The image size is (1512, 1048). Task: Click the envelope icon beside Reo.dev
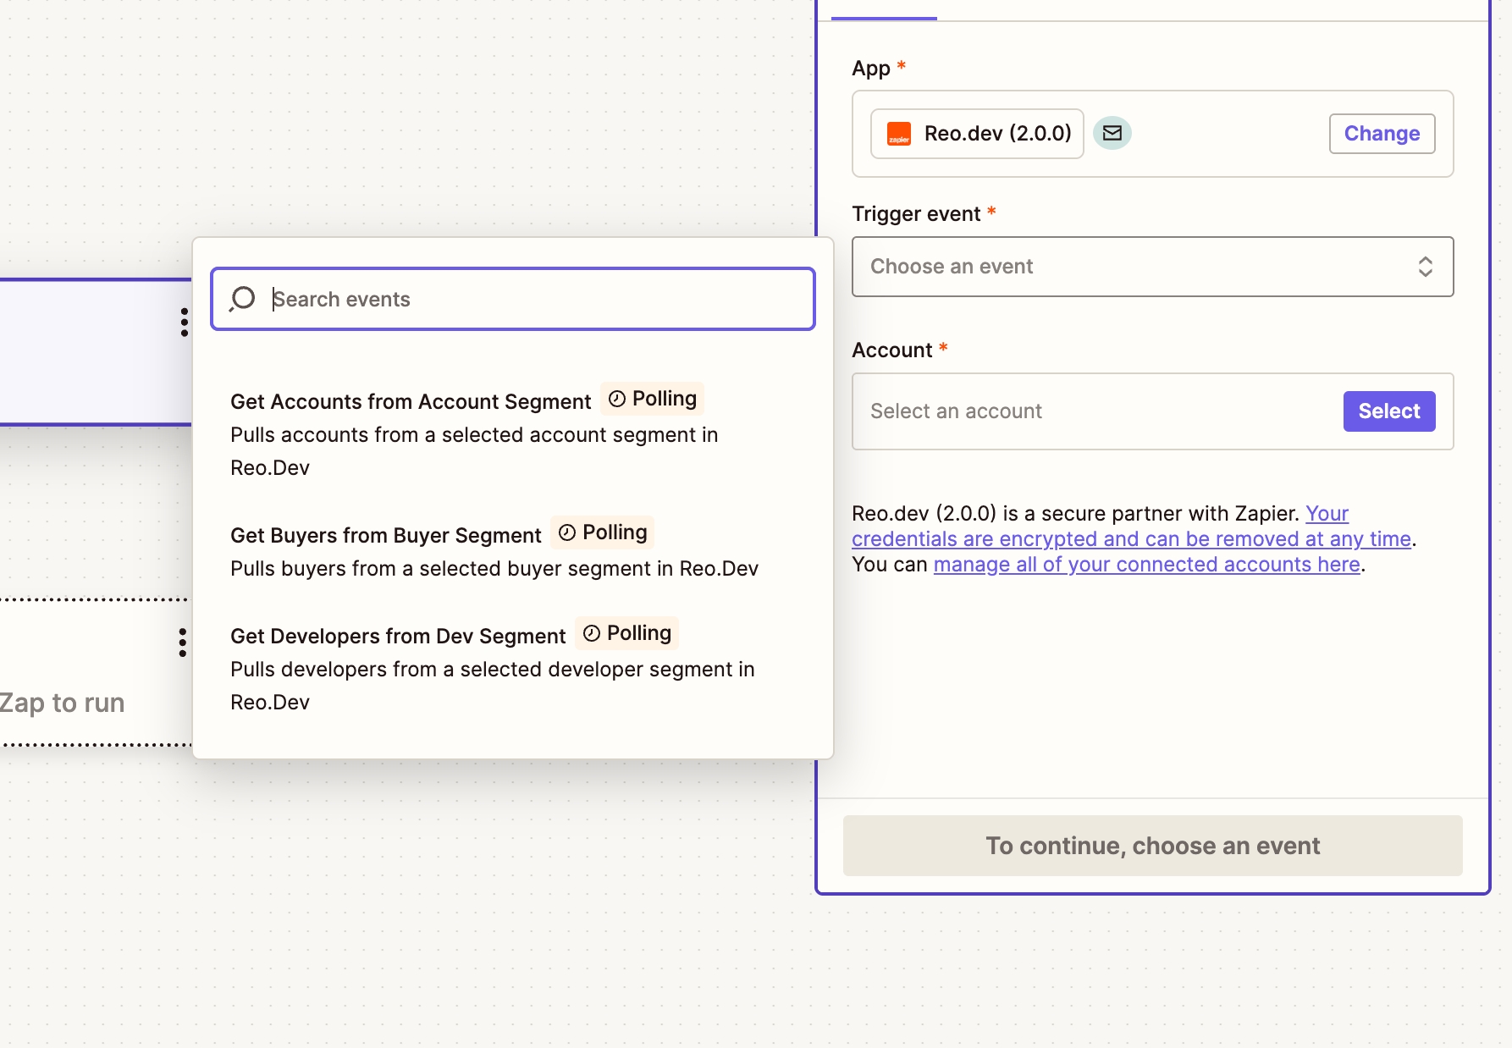(x=1112, y=133)
